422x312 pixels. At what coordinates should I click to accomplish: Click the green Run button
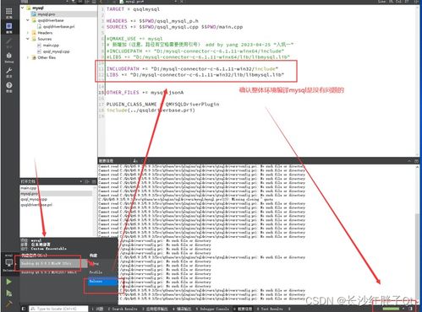(x=9, y=282)
